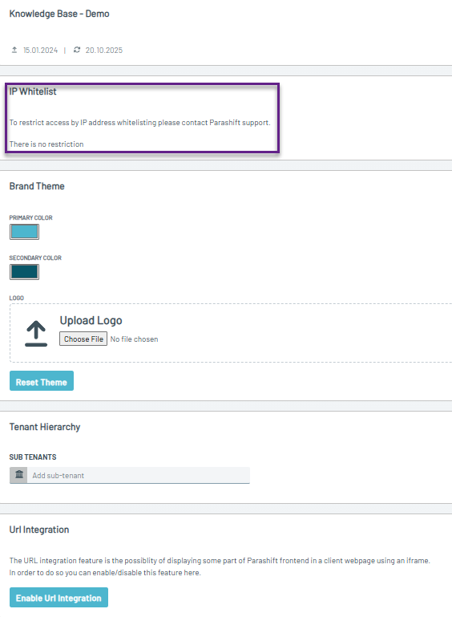The height and width of the screenshot is (617, 452).
Task: Click the IP Whitelist section heading
Action: coord(33,91)
